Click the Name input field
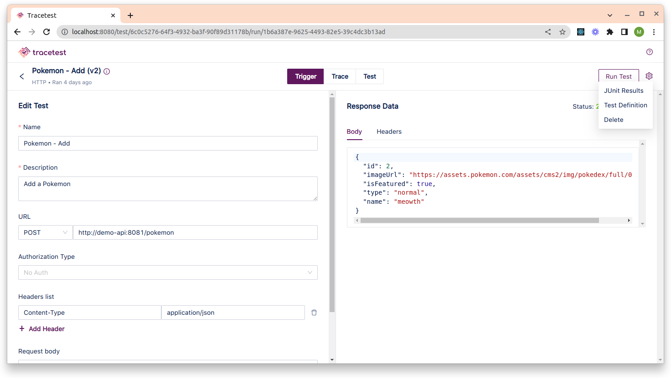The width and height of the screenshot is (671, 378). 168,143
